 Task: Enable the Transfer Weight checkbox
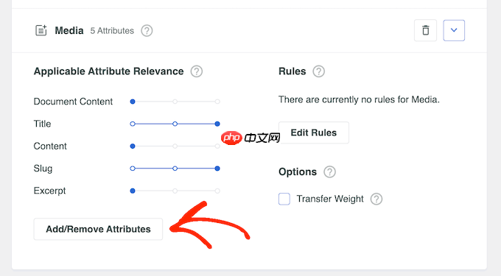284,199
